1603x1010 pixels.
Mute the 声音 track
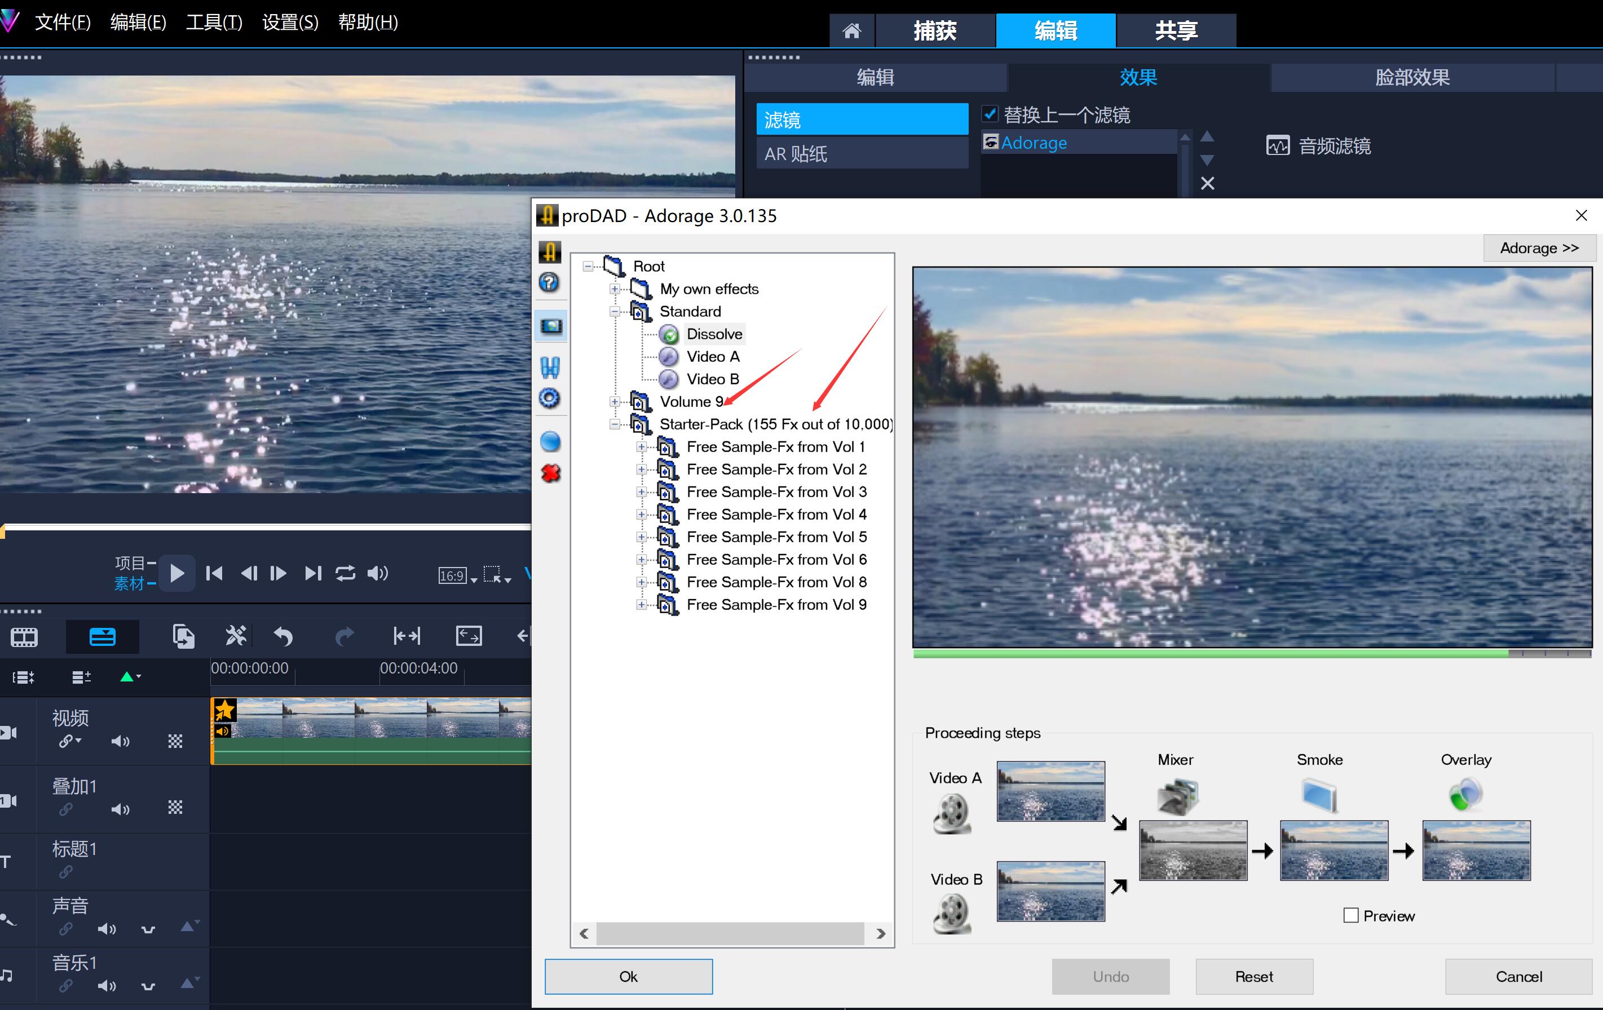(x=107, y=929)
